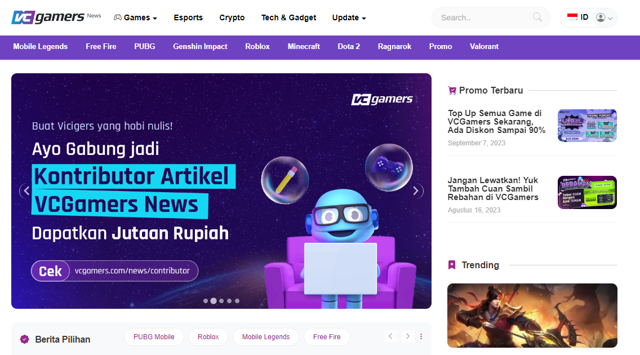Open Top Up Semua Game promo article

pyautogui.click(x=496, y=122)
